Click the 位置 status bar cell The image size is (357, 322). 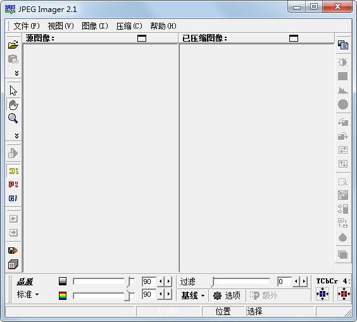pyautogui.click(x=223, y=311)
